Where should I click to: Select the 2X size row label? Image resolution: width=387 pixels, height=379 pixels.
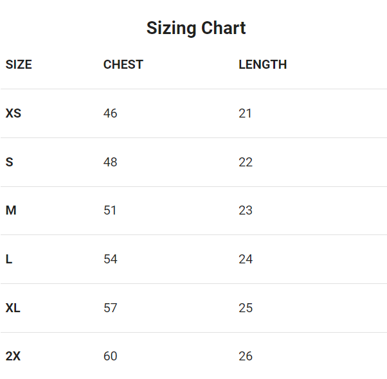(x=13, y=357)
